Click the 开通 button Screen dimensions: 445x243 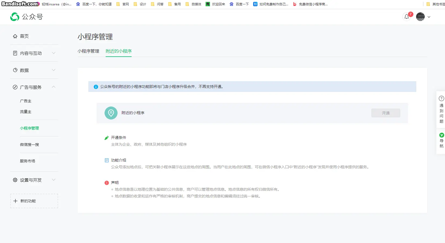[386, 113]
